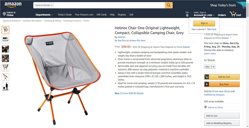Click the Add to List button
Viewport: 249px width, 128px height.
point(222,116)
